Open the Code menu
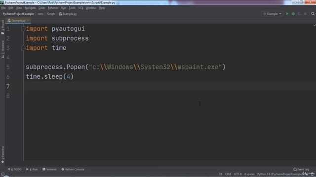316x177 pixels. [x=41, y=8]
